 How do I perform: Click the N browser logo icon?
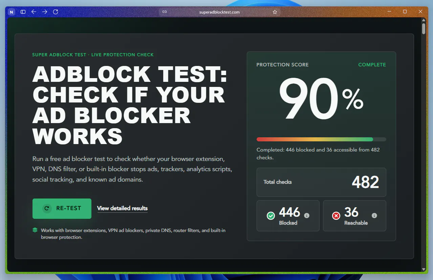pos(12,12)
